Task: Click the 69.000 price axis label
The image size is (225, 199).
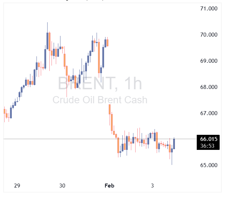Action: click(x=209, y=61)
